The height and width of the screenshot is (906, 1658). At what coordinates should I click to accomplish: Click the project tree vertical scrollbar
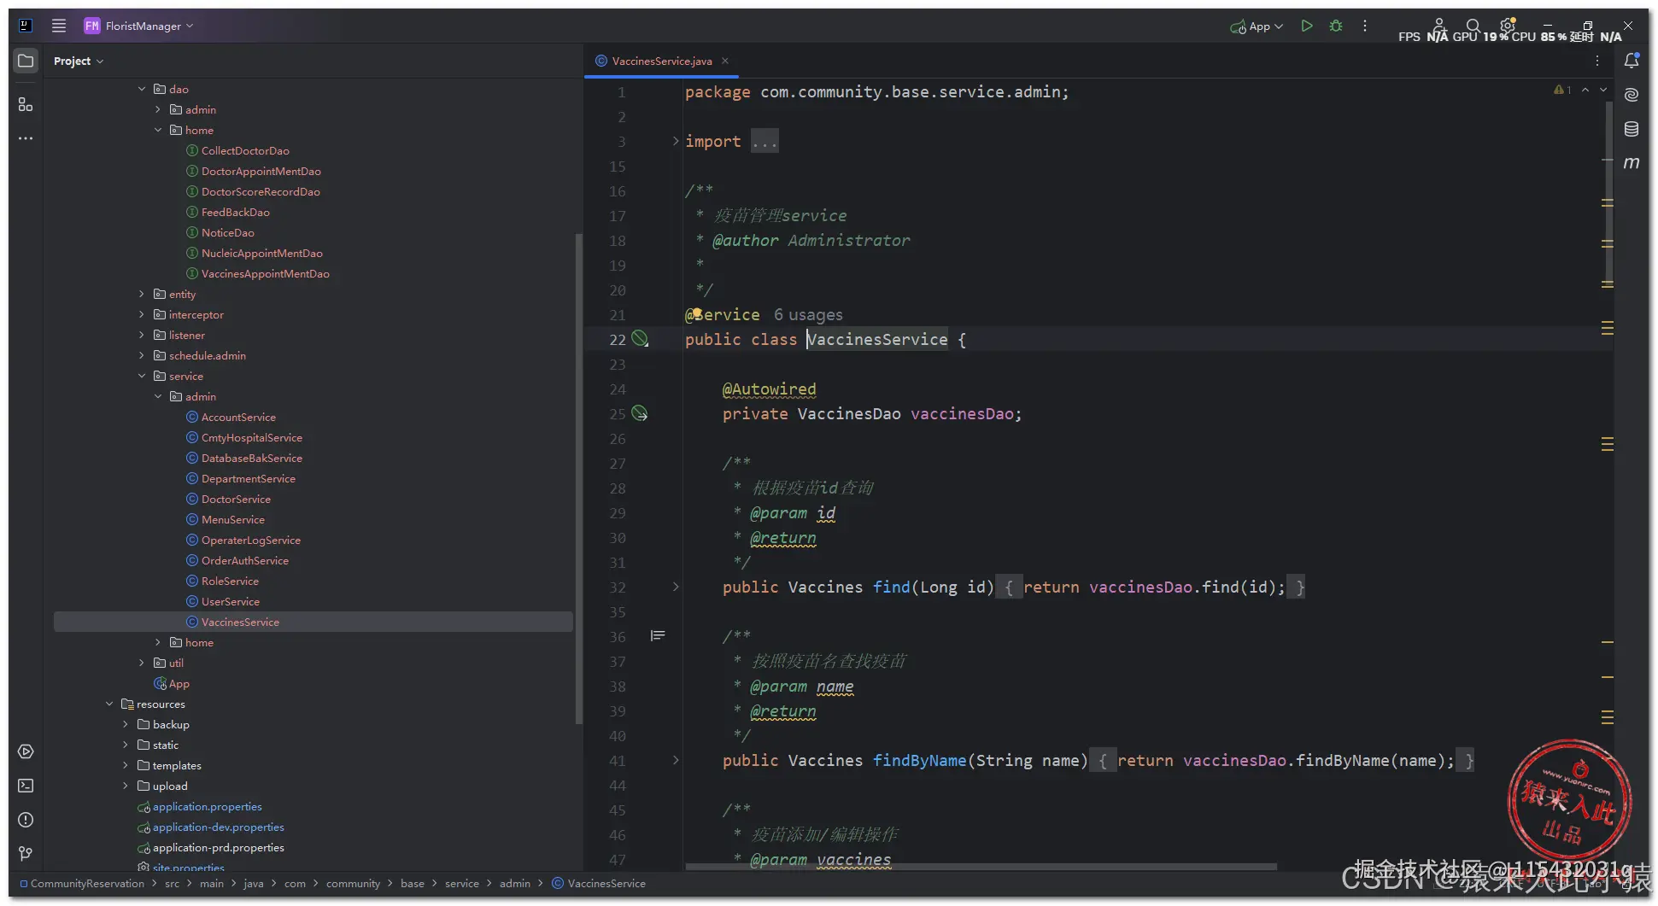[578, 478]
